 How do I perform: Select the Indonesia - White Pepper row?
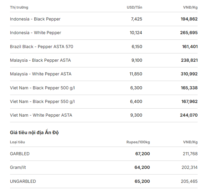104,33
